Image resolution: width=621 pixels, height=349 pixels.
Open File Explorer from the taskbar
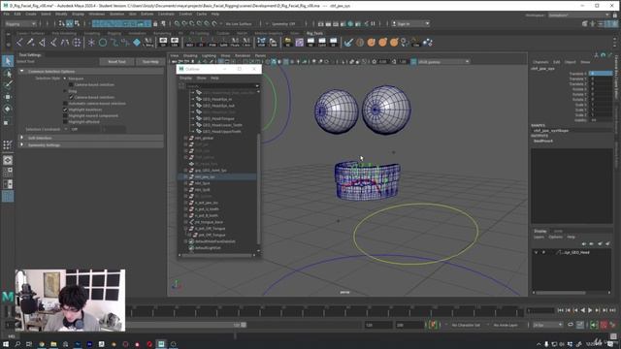tap(53, 344)
